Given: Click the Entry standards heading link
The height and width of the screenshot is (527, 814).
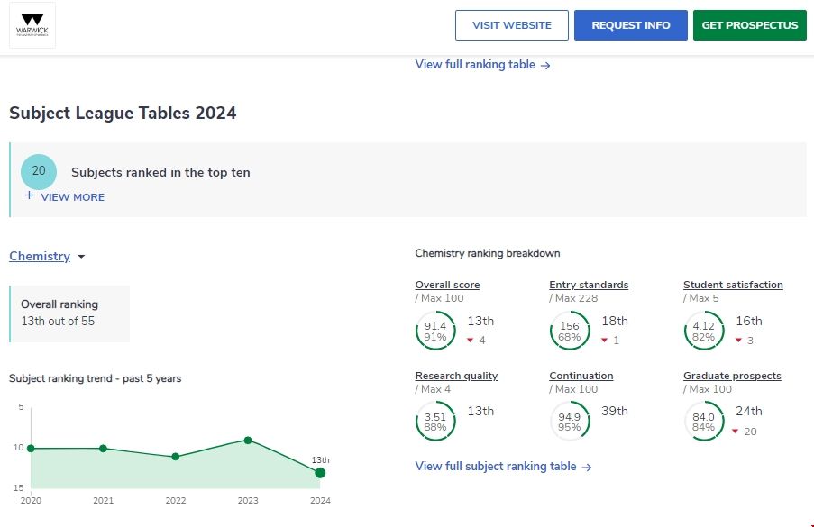Looking at the screenshot, I should pyautogui.click(x=589, y=285).
